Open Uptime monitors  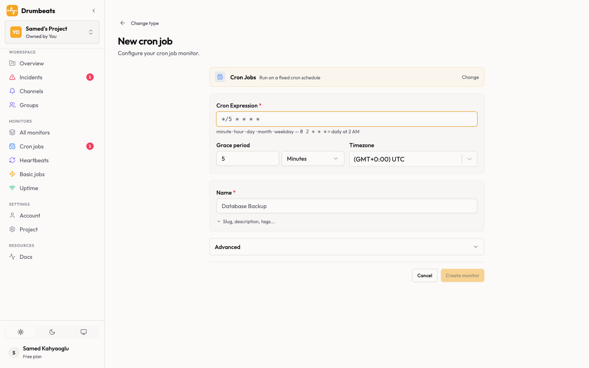click(x=52, y=188)
